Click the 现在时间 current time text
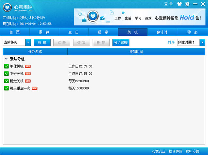Image resolution: width=208 pixels, height=155 pixels. [27, 24]
